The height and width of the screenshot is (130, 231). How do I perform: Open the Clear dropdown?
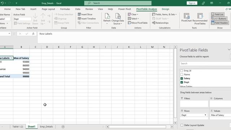click(x=133, y=14)
